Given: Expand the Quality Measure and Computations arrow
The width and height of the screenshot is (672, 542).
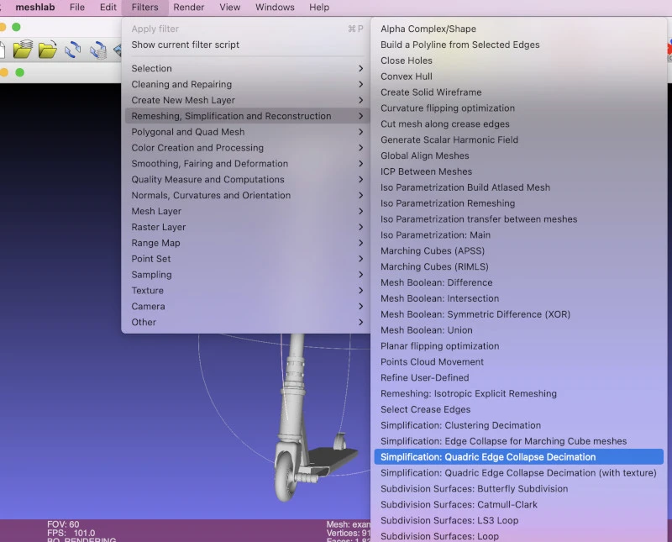Looking at the screenshot, I should click(x=361, y=180).
